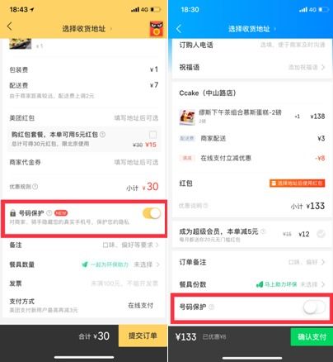Viewport: 333px width, 362px height.
Task: Go back in yellow Meituan screen
Action: click(10, 26)
